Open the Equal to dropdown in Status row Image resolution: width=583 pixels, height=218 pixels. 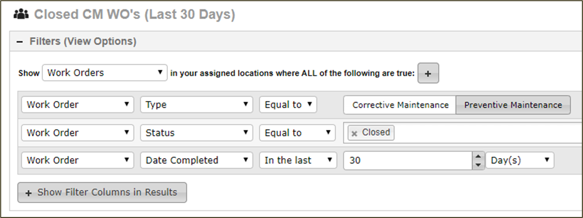pyautogui.click(x=297, y=133)
